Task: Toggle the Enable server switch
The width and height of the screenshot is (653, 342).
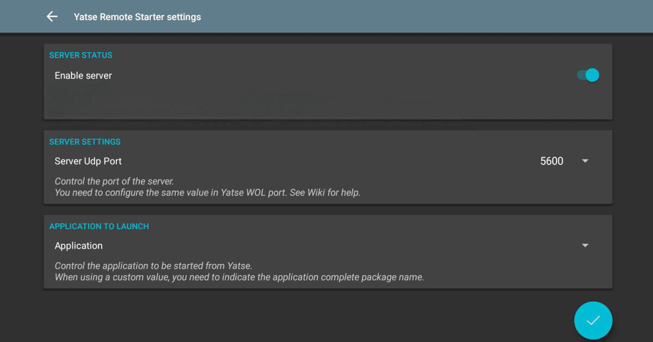Action: 588,75
